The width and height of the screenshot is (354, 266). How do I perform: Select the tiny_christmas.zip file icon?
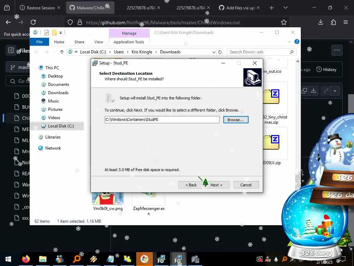coord(271,97)
